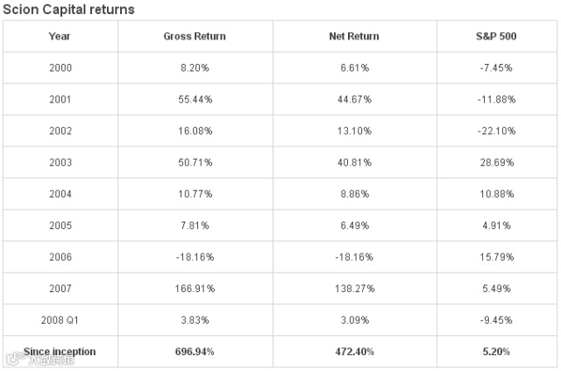
Task: Click the S&P 500 column header
Action: tap(497, 36)
